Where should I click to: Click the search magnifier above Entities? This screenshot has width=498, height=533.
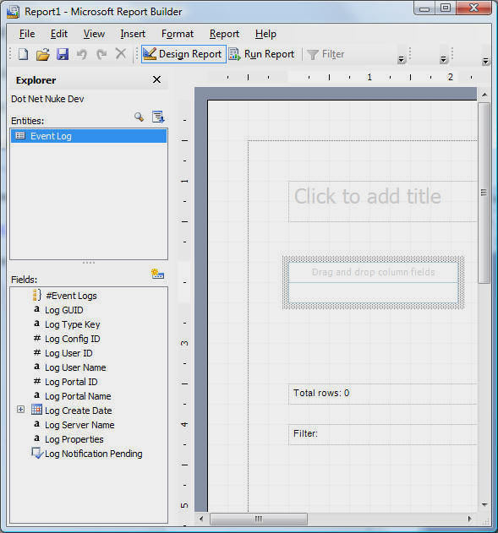139,117
